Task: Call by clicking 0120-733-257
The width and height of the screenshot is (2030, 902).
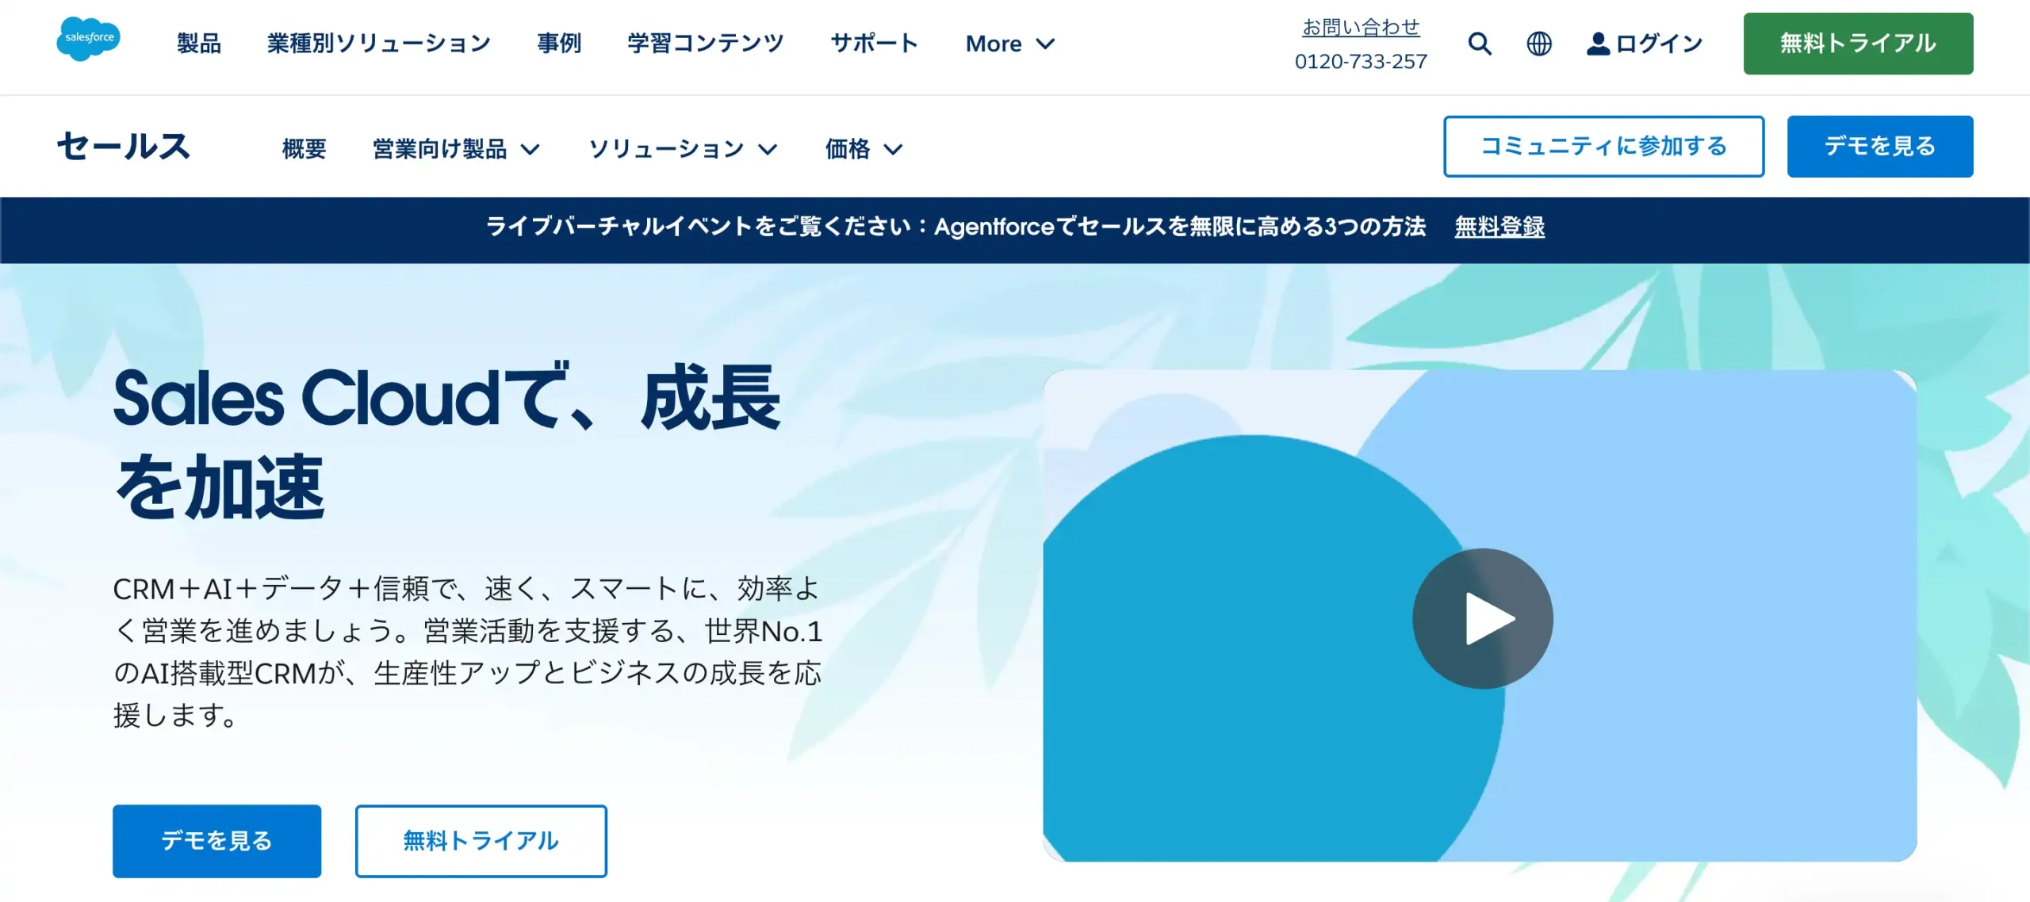Action: tap(1362, 60)
